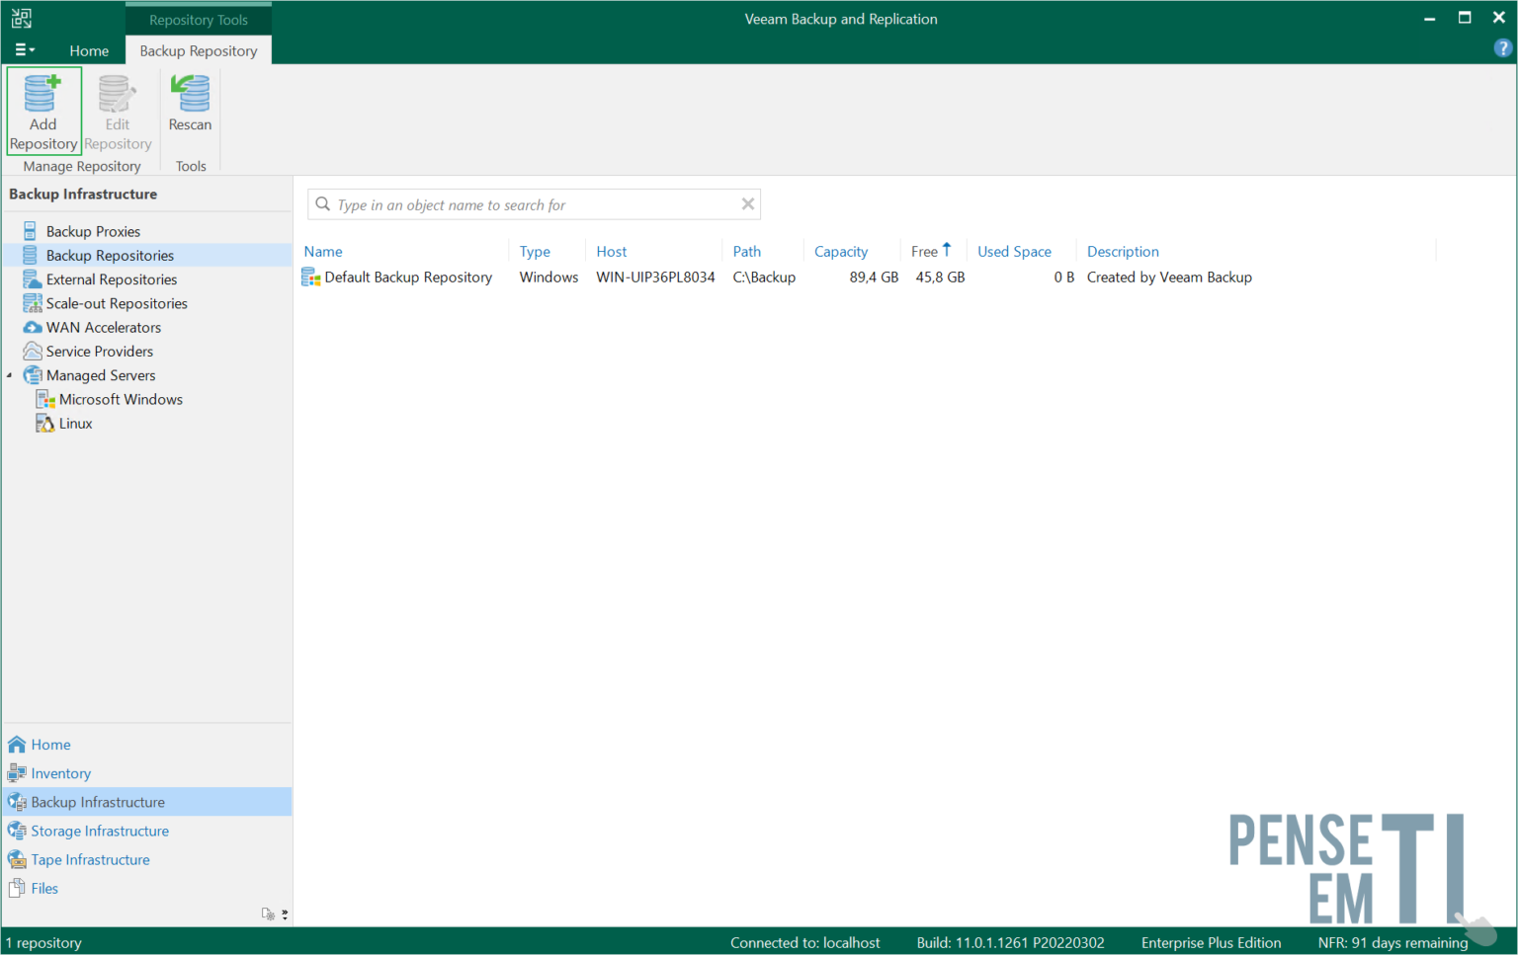Expand the navigation pane chevron options
The image size is (1518, 955).
(x=285, y=915)
